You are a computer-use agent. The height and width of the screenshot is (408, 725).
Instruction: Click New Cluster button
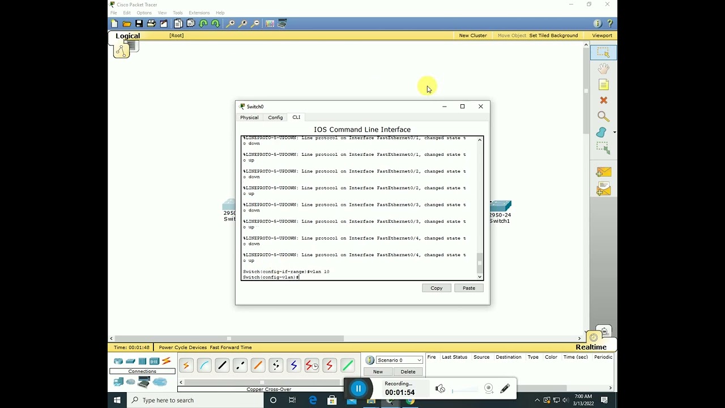(x=473, y=35)
